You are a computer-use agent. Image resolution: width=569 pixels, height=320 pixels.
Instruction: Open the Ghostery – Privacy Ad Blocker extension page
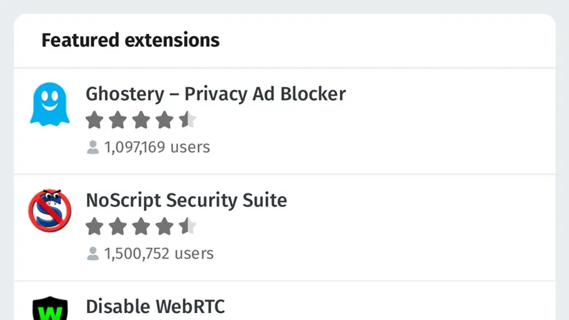(x=215, y=94)
